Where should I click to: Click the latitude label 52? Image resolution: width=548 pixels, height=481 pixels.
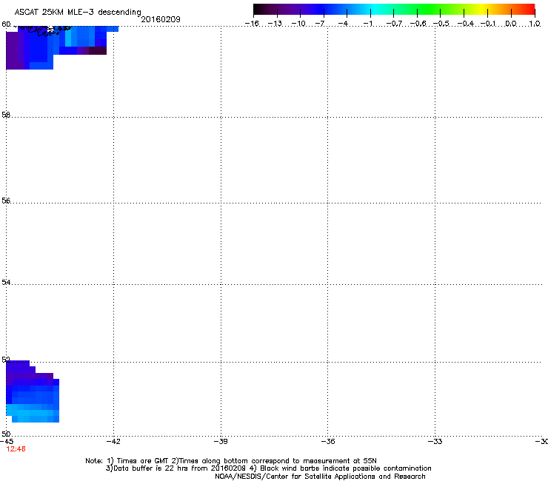point(6,360)
